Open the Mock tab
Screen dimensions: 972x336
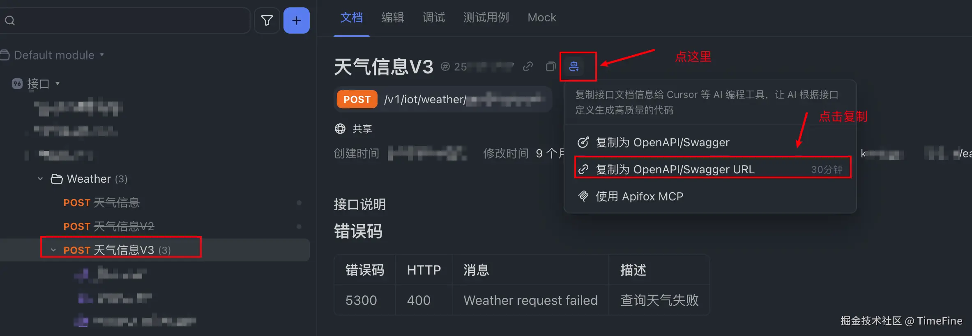542,18
